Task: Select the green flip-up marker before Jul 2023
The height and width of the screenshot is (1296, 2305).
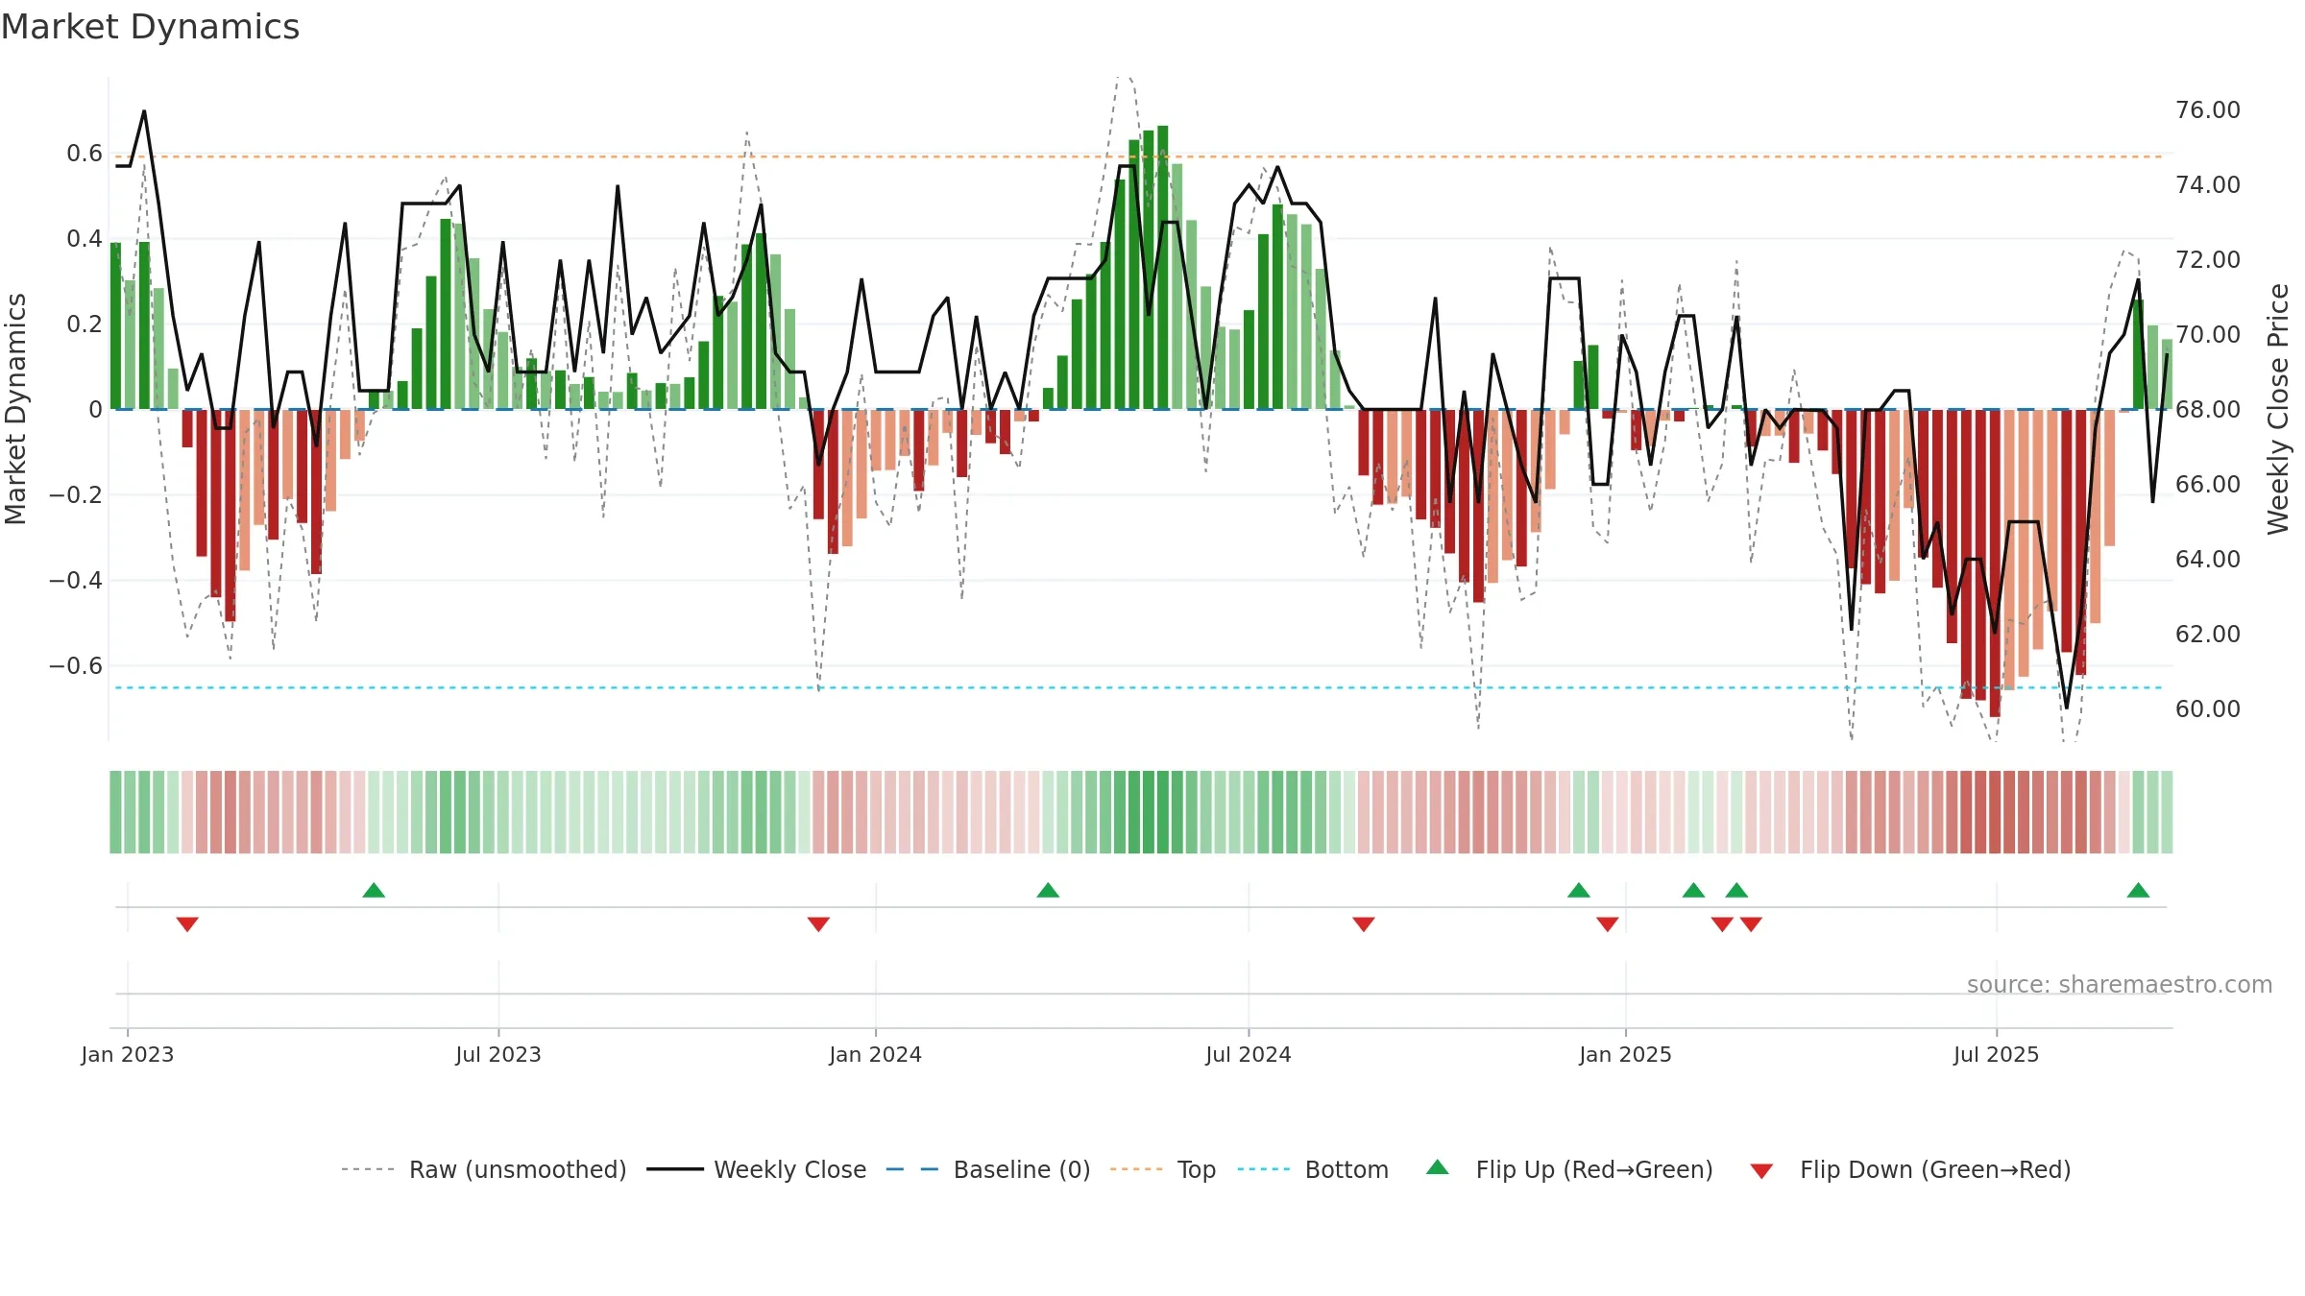Action: point(374,890)
